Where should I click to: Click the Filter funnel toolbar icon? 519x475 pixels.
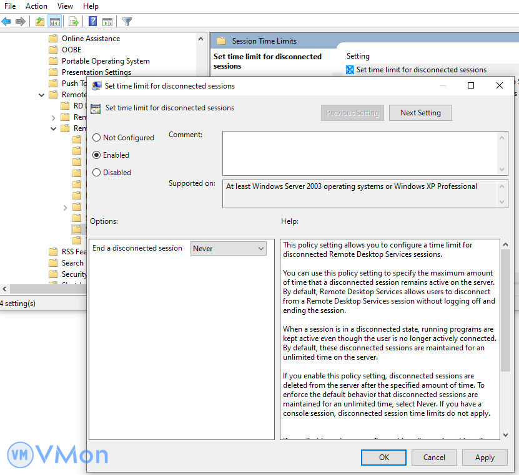point(127,22)
